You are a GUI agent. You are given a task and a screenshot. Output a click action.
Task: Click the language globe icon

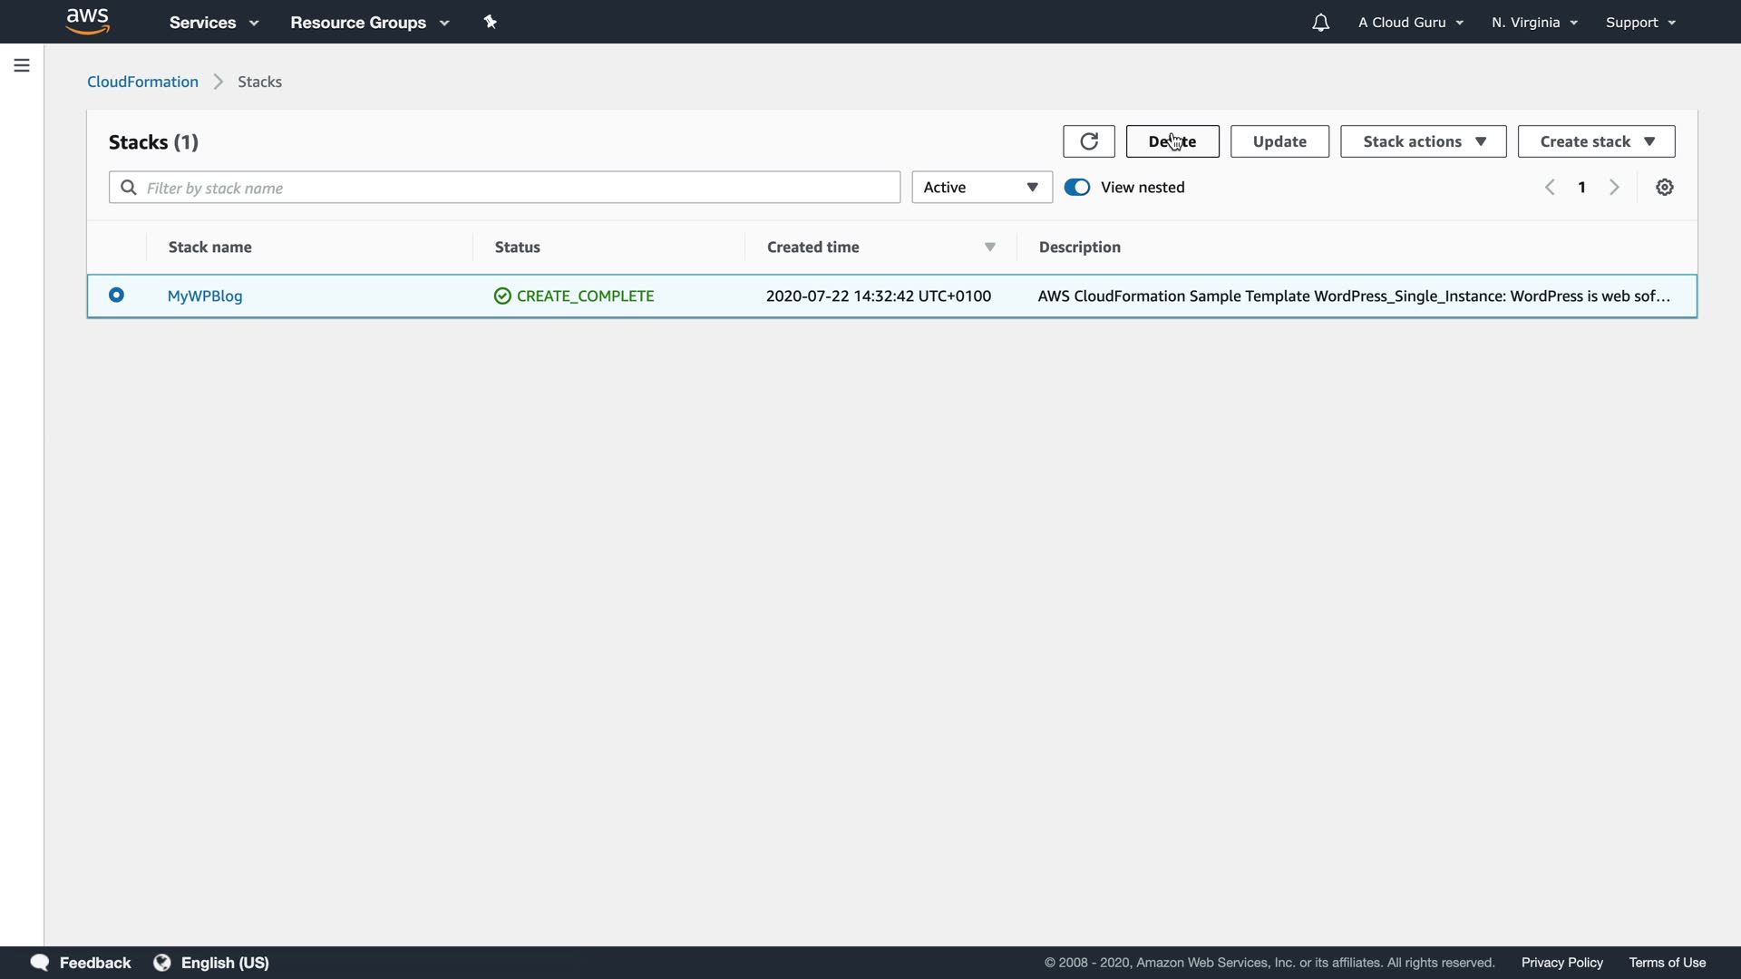(x=162, y=963)
